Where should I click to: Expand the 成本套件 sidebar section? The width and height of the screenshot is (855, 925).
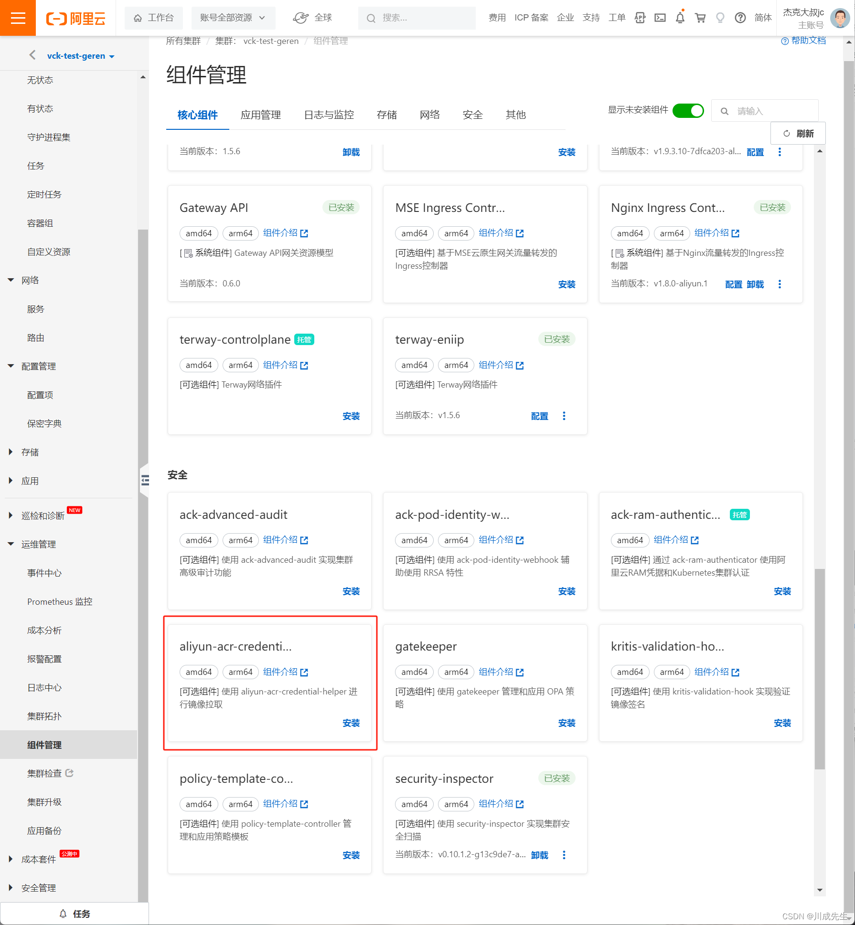tap(11, 859)
